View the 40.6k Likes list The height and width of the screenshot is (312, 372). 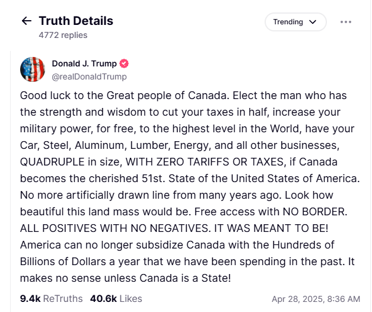[116, 298]
